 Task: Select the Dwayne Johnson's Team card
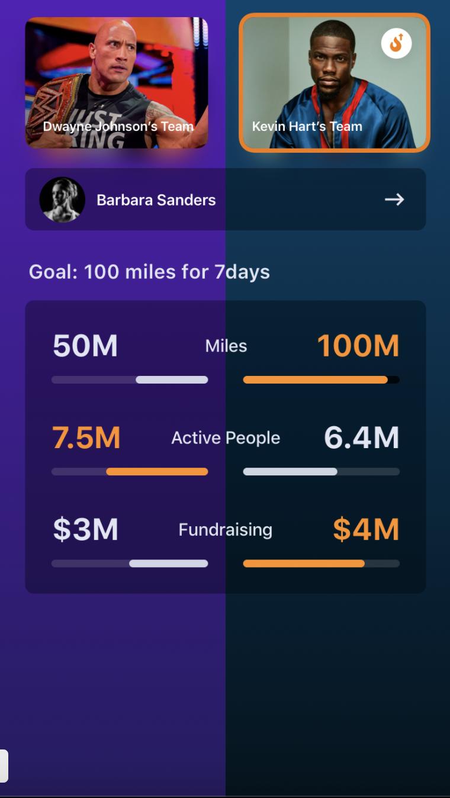[117, 82]
